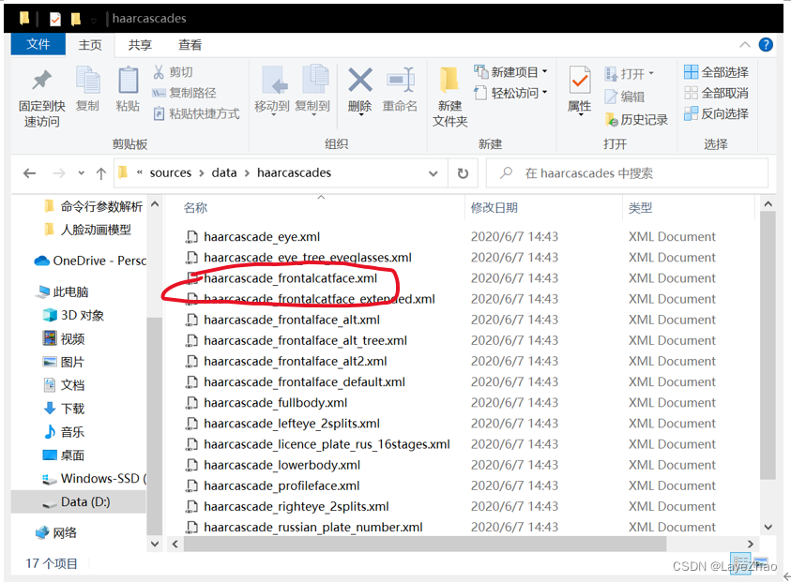Click the New Folder (新建文件夹) icon
Viewport: 791px width, 582px height.
(449, 80)
